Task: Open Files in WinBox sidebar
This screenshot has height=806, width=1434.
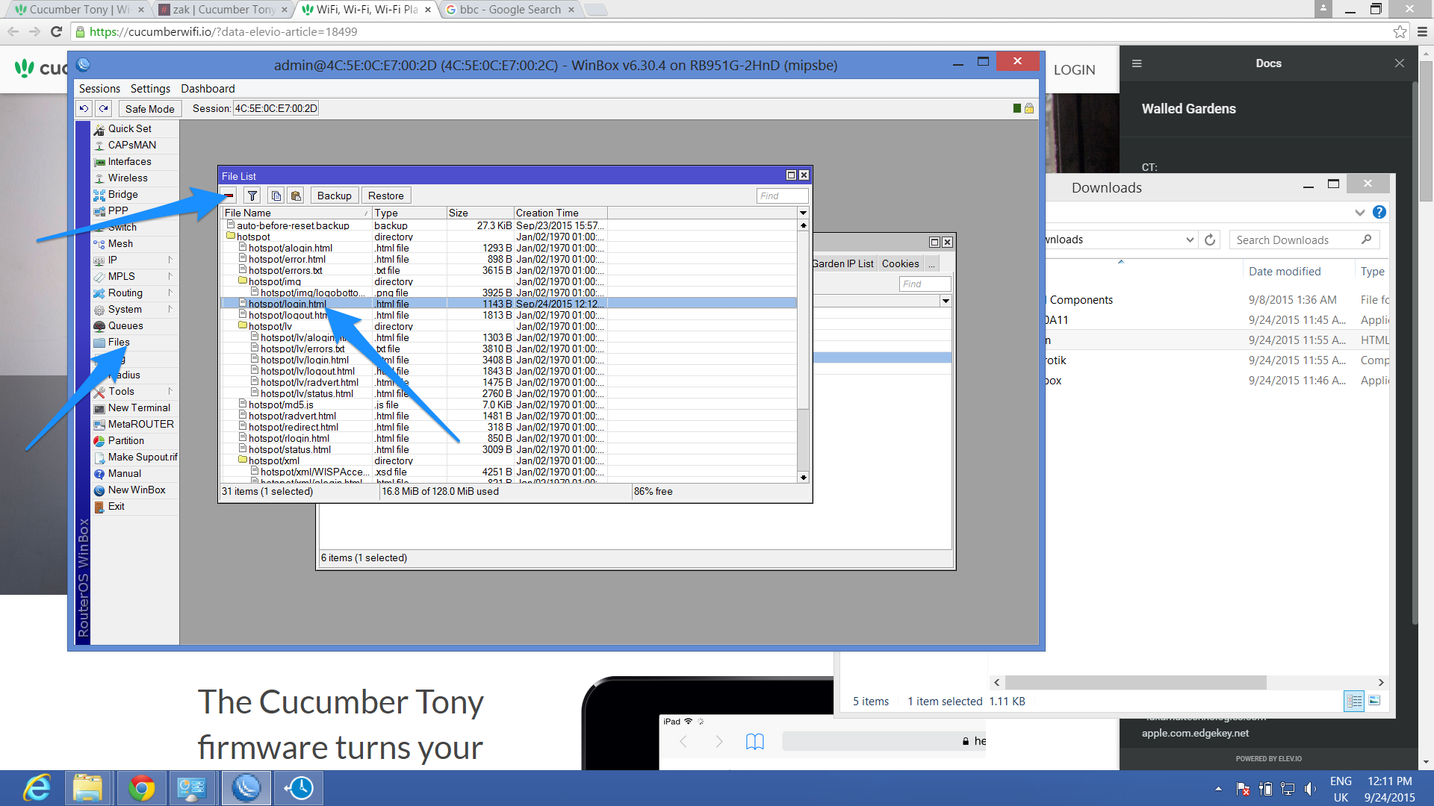Action: pyautogui.click(x=119, y=342)
